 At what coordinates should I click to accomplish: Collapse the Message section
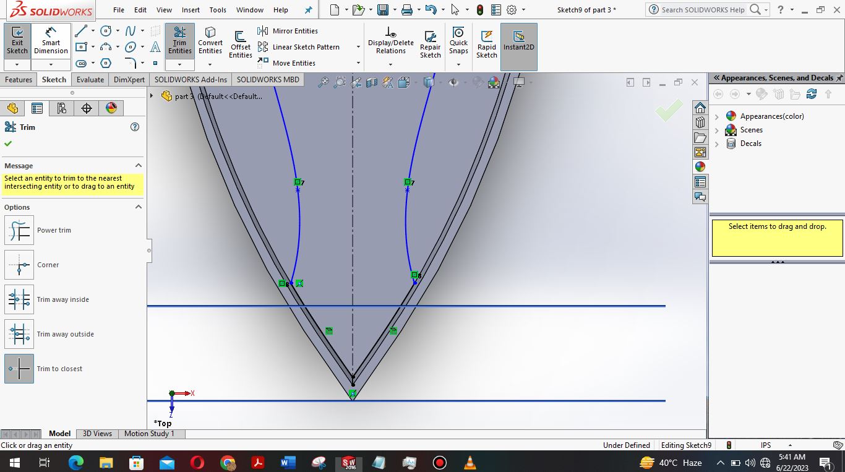139,165
